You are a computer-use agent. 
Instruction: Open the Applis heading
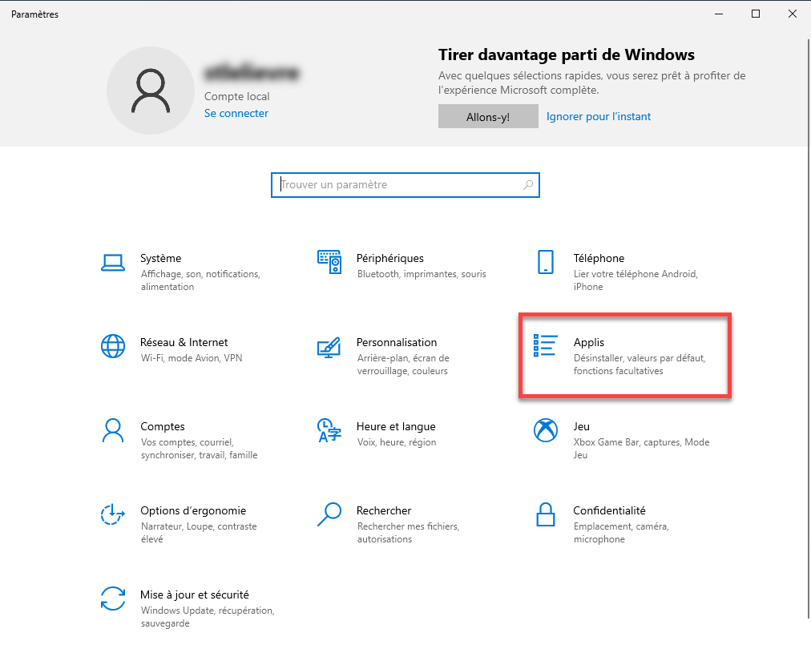588,342
